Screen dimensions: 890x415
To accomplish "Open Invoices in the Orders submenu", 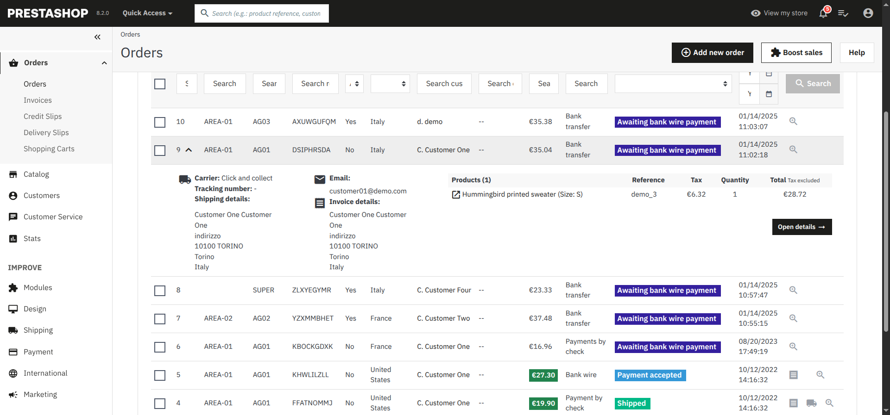I will (x=38, y=100).
